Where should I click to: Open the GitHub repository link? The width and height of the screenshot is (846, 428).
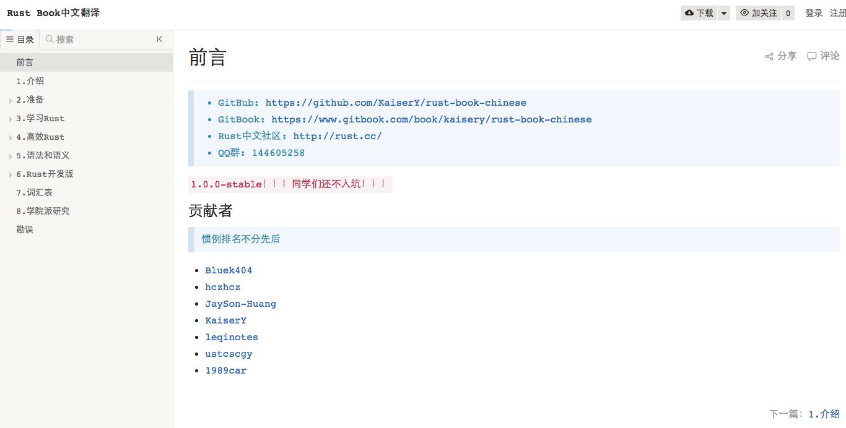click(396, 103)
